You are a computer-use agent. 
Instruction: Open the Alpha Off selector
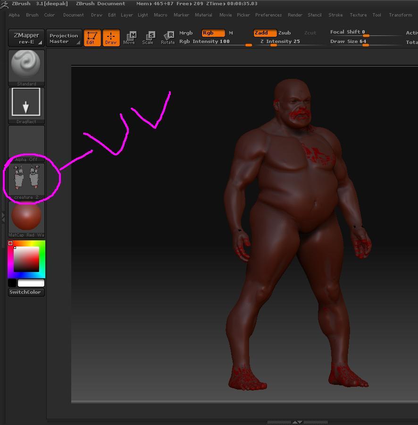26,144
